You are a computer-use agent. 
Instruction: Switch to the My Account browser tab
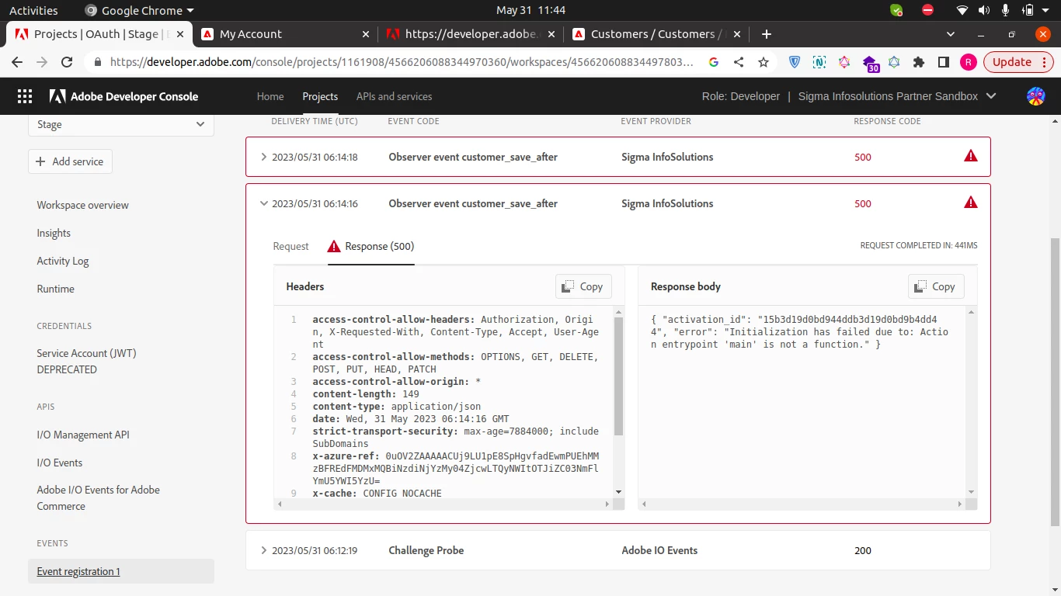286,34
